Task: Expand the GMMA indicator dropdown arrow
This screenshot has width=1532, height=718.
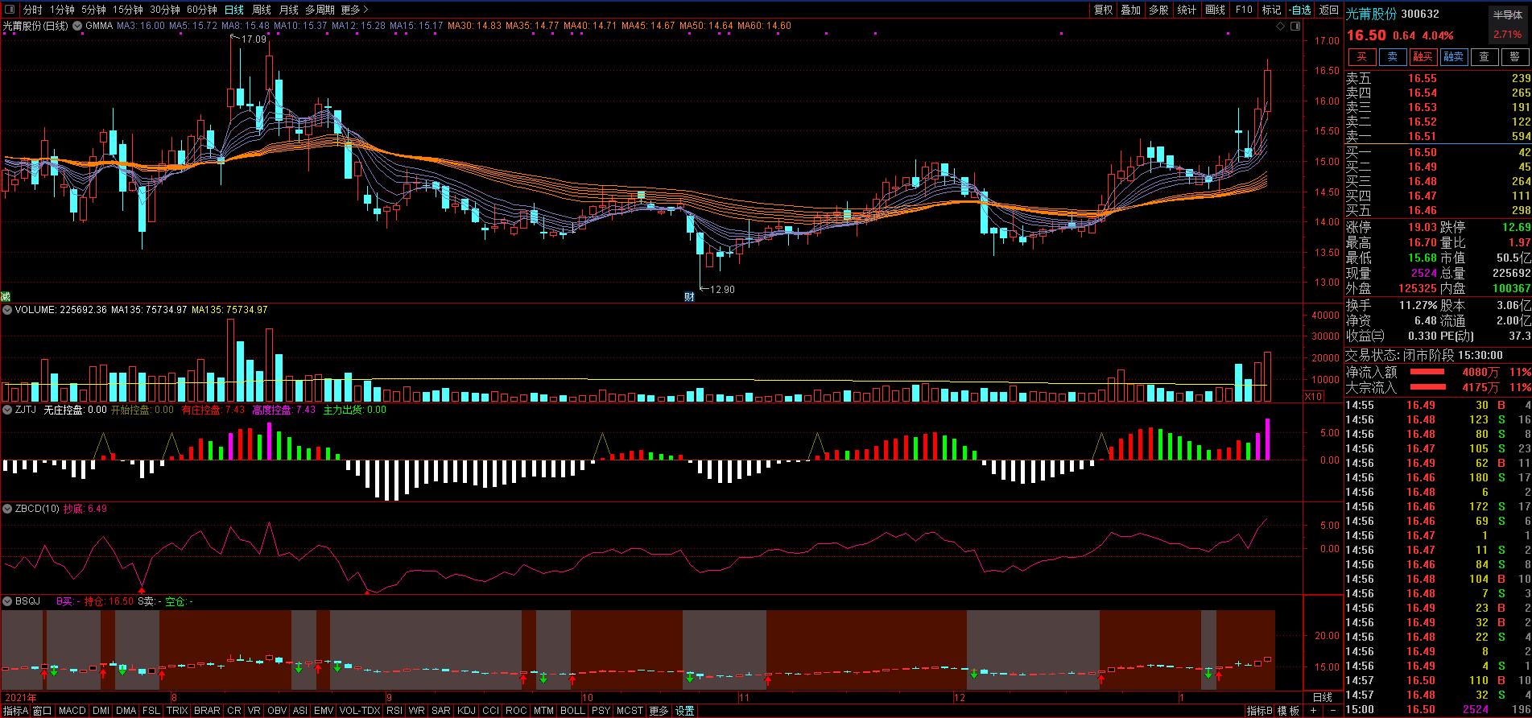Action: pyautogui.click(x=78, y=26)
